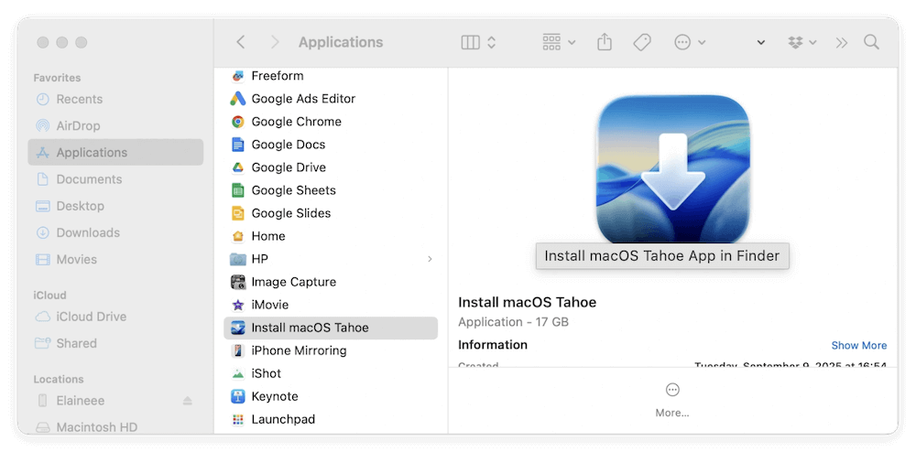Click the large Tahoe installer preview image
This screenshot has height=452, width=916.
672,168
